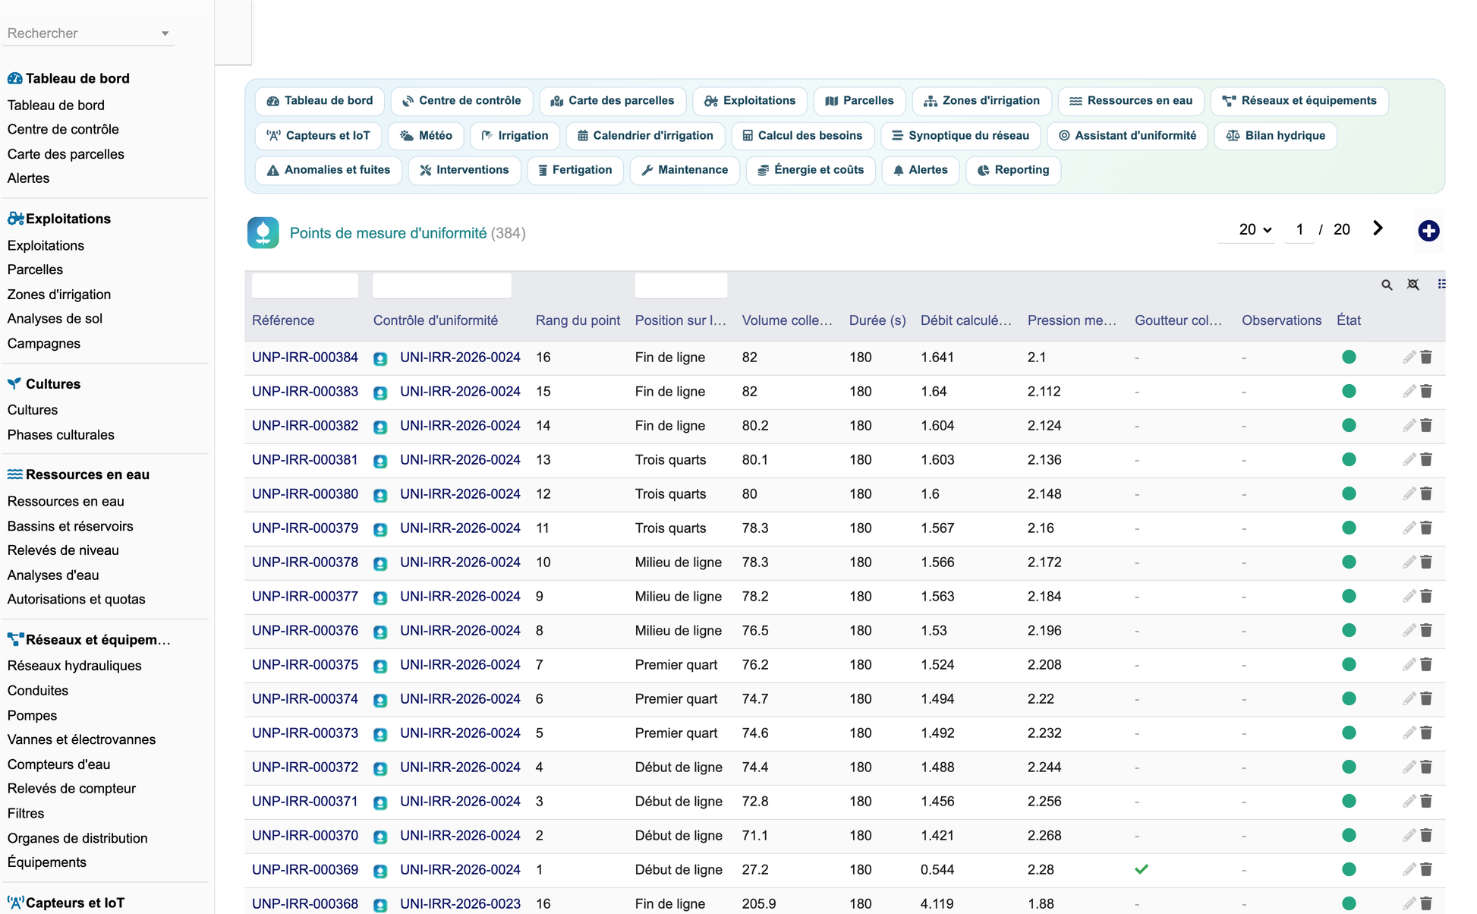Click the current page number field
Image resolution: width=1477 pixels, height=914 pixels.
[1299, 229]
